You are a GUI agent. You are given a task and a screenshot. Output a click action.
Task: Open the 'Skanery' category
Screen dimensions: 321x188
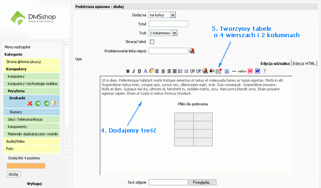pyautogui.click(x=32, y=112)
